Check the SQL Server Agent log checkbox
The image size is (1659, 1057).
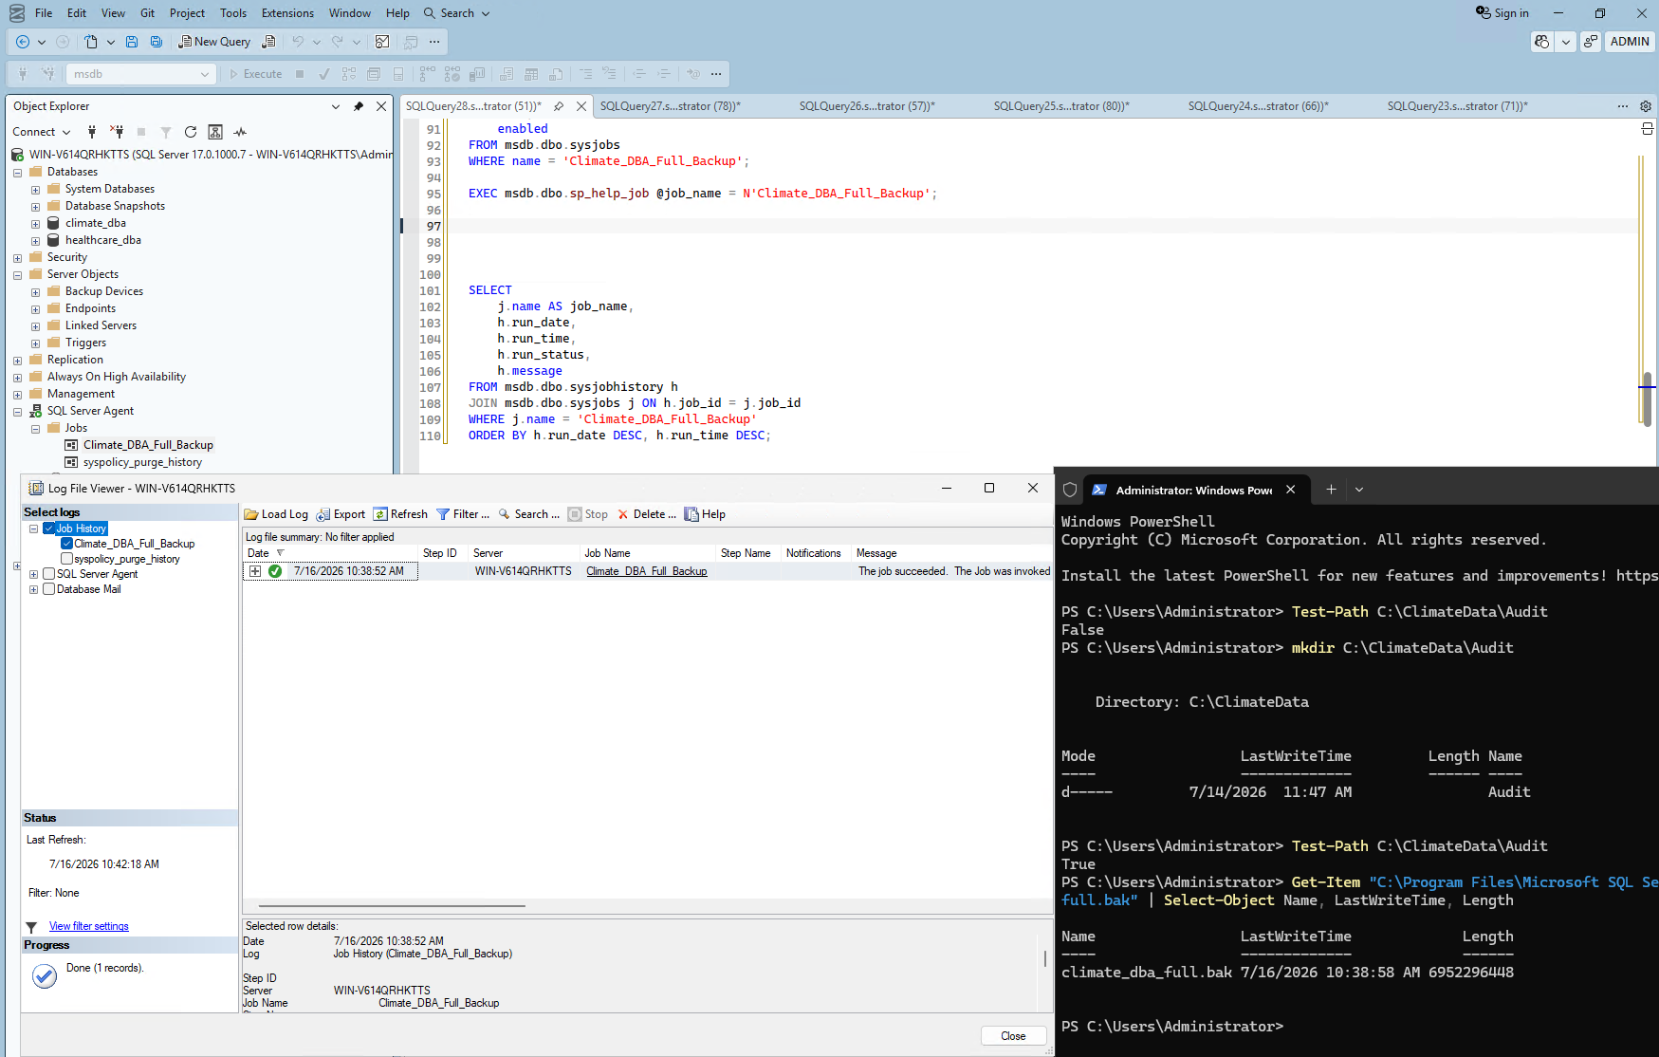click(49, 574)
